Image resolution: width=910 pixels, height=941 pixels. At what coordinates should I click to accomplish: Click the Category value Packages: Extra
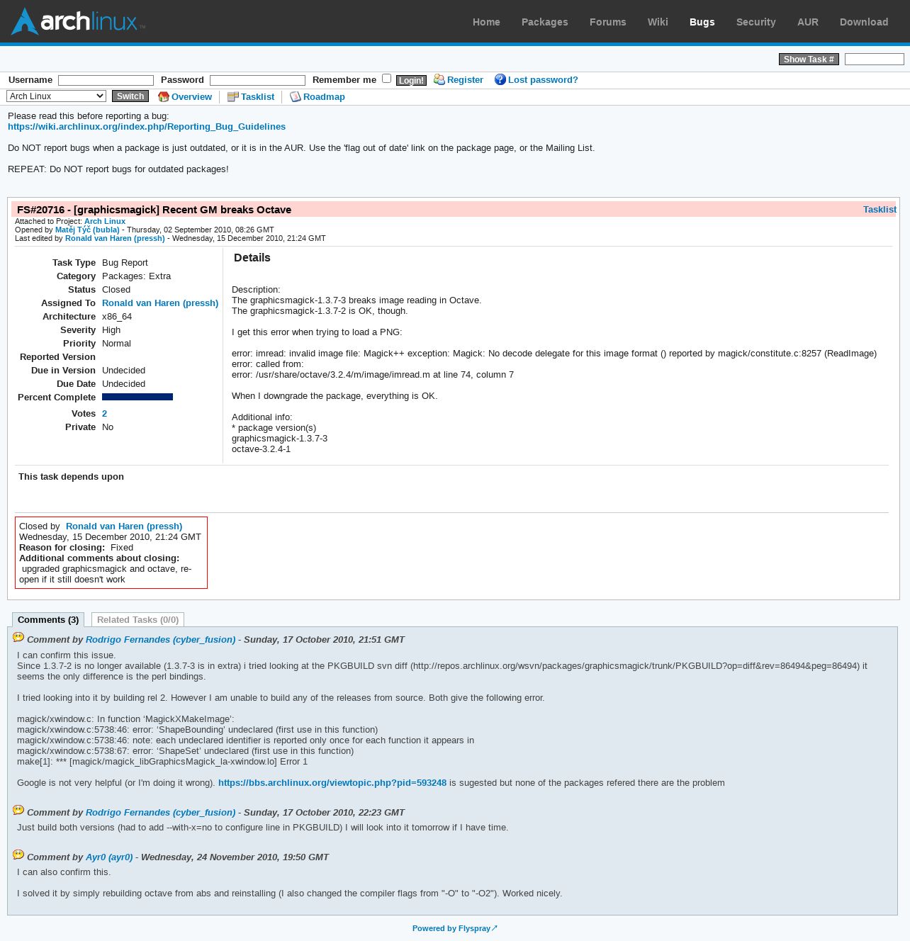136,276
